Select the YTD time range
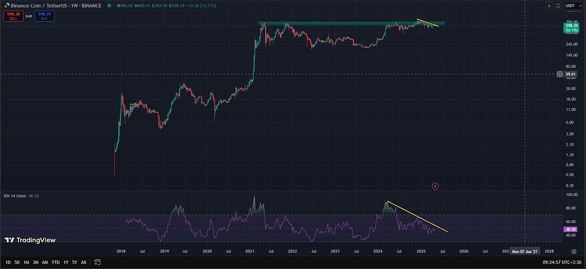 (56, 262)
